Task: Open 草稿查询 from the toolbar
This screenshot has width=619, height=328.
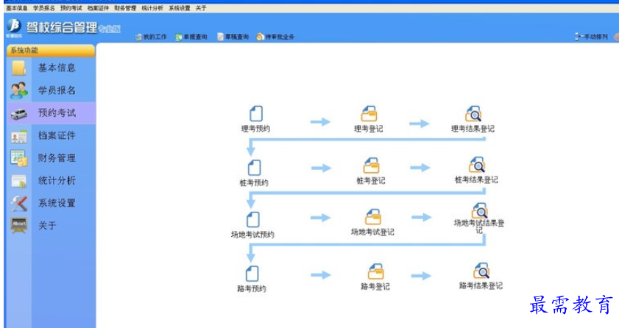Action: tap(233, 37)
